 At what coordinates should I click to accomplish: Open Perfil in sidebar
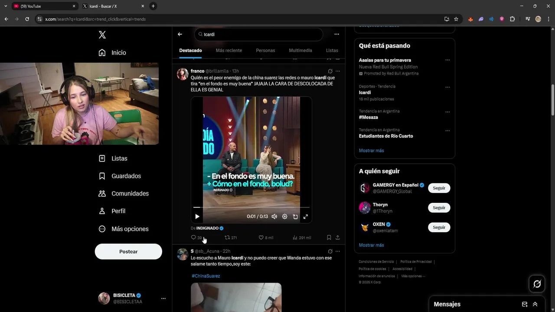[112, 211]
